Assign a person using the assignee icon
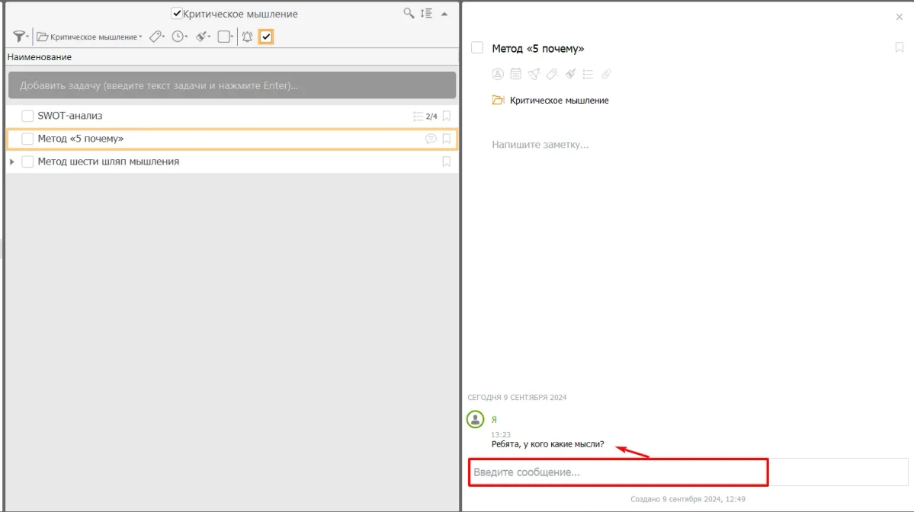The height and width of the screenshot is (512, 914). (498, 74)
